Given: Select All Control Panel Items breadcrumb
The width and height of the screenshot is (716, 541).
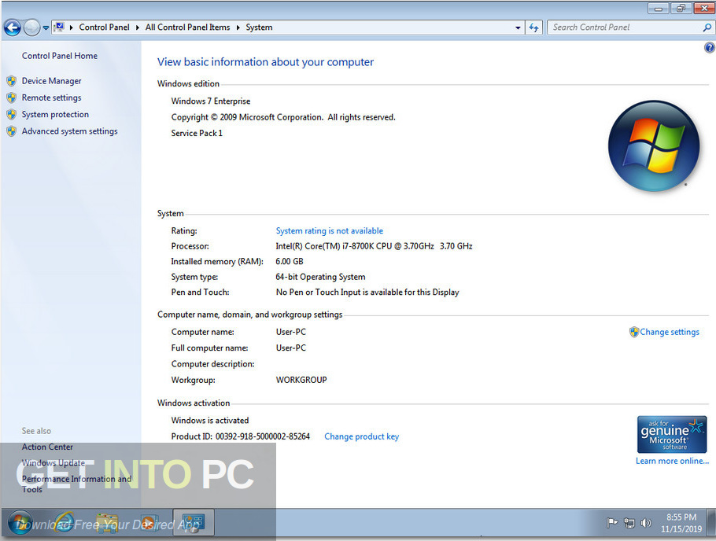Looking at the screenshot, I should (188, 28).
